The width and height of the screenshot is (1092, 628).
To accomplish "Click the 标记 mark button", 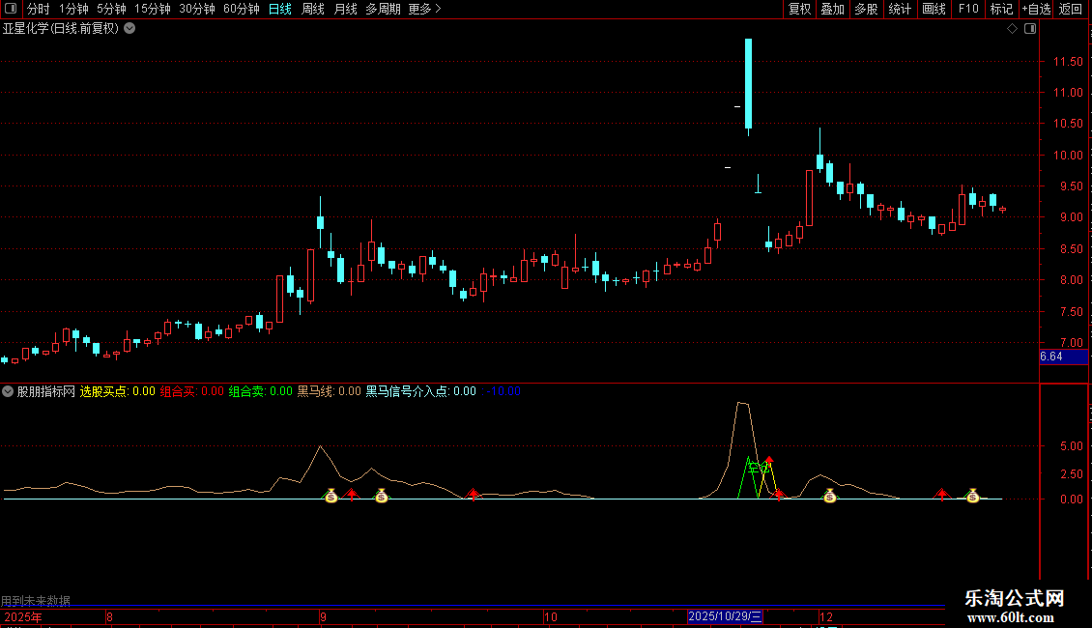I will [1001, 9].
